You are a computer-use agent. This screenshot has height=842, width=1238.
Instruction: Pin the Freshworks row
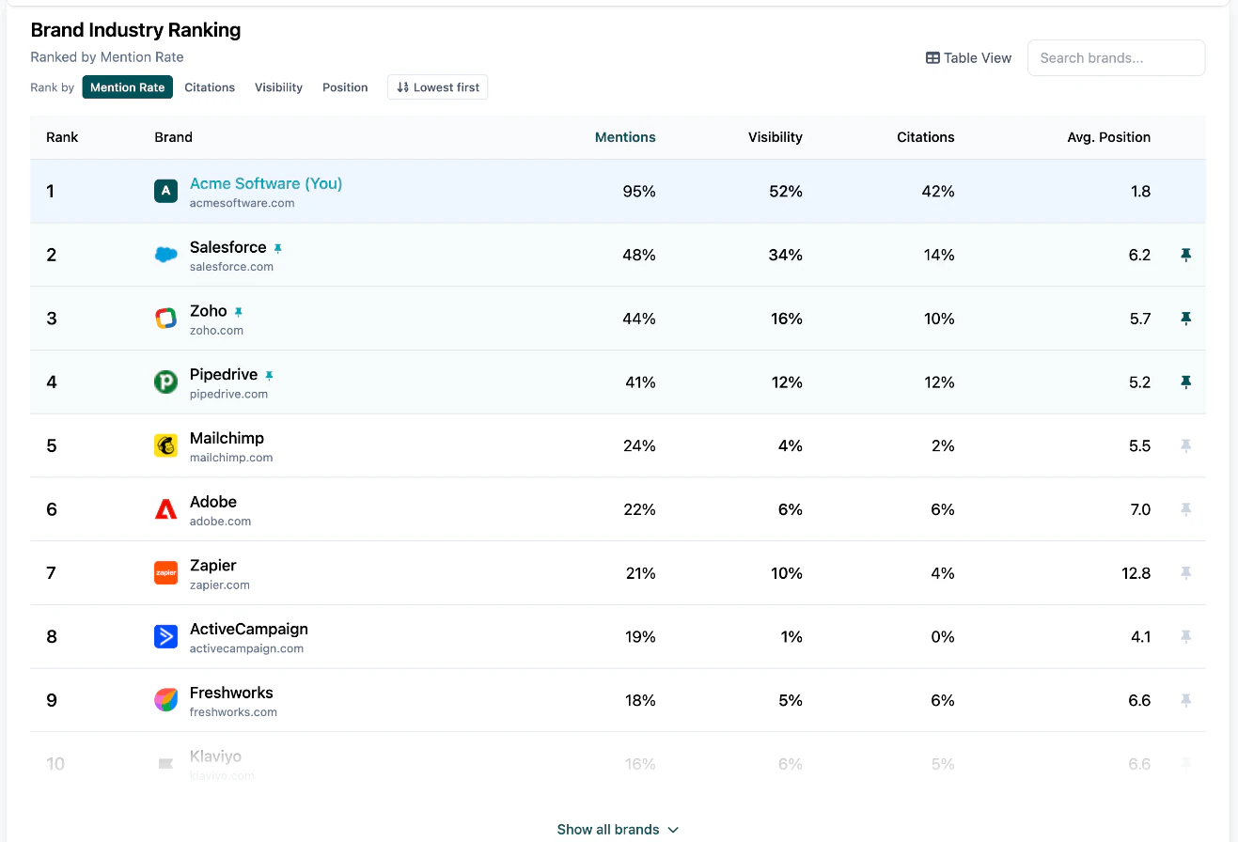pyautogui.click(x=1186, y=700)
